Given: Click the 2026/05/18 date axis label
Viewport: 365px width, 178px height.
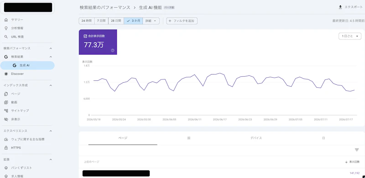Looking at the screenshot, I should [x=93, y=119].
